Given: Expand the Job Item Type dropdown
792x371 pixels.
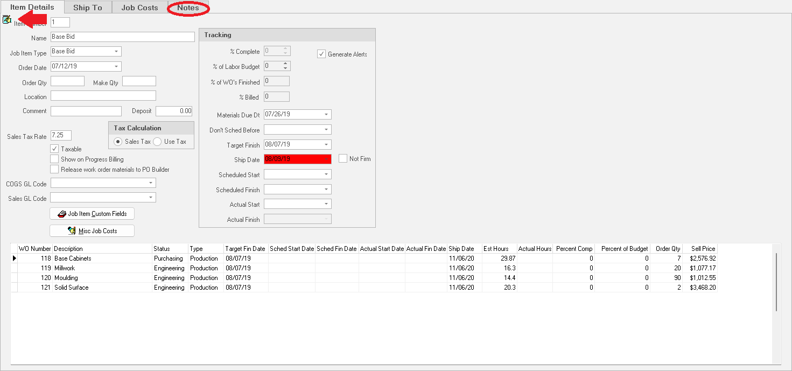Looking at the screenshot, I should [116, 52].
